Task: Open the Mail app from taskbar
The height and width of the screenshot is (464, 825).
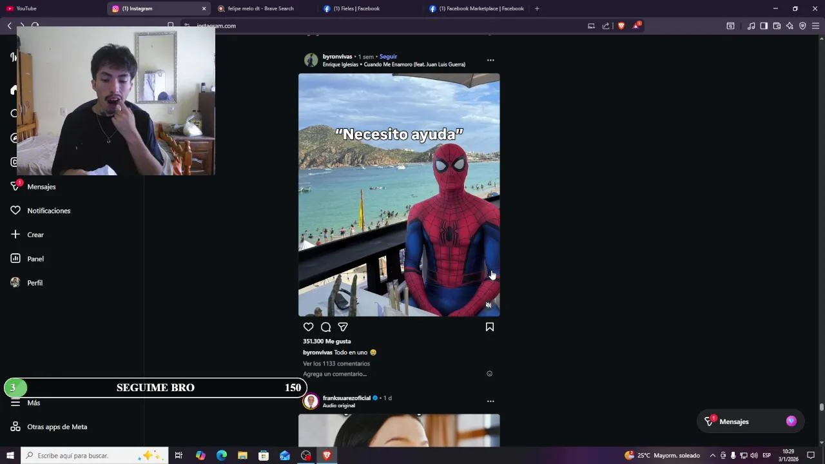Action: point(285,456)
